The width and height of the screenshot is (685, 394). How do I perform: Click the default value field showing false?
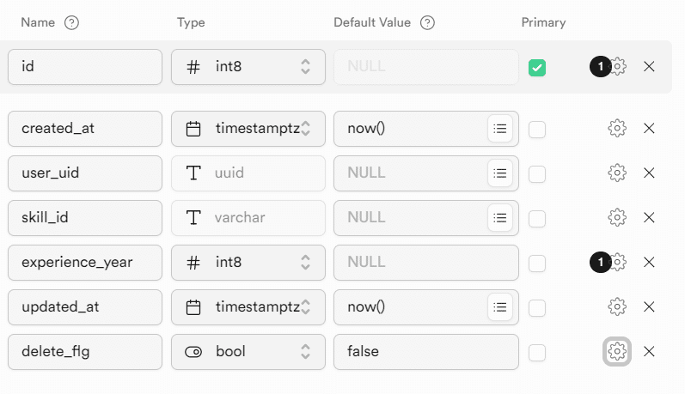click(425, 351)
